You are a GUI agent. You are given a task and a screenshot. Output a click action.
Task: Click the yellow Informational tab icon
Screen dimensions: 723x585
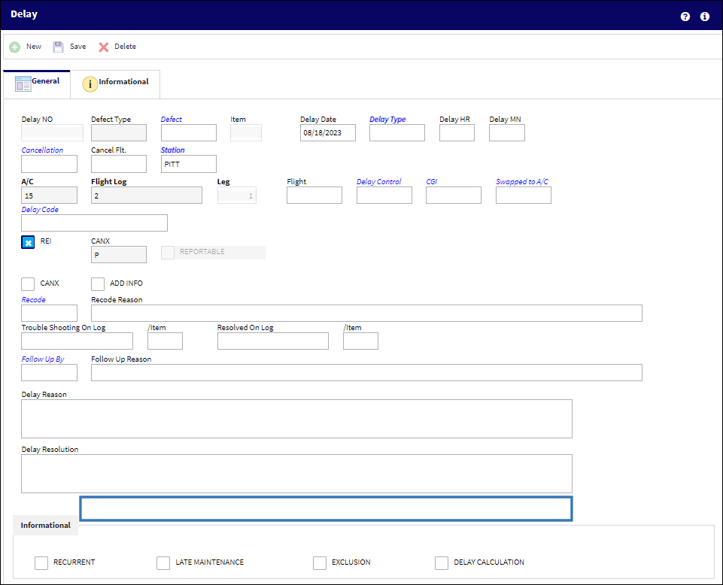pyautogui.click(x=90, y=84)
